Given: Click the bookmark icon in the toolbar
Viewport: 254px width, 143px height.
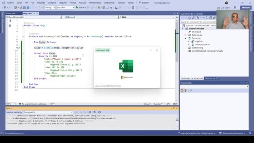Looking at the screenshot, I should (133, 8).
